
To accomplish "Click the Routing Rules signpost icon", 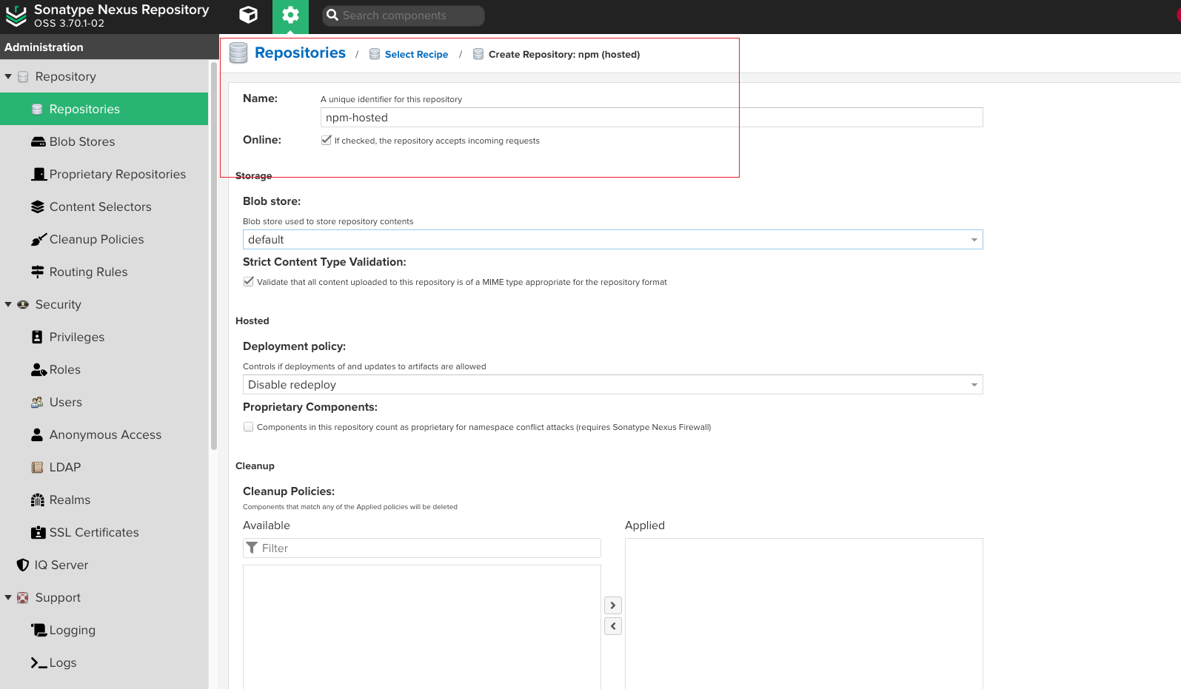I will coord(38,272).
